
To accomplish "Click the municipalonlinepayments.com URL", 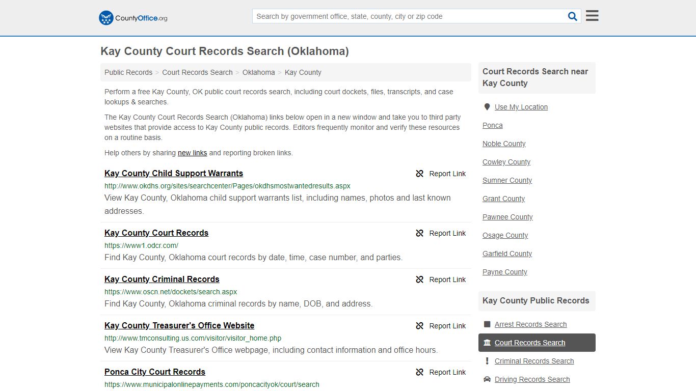I will point(212,384).
